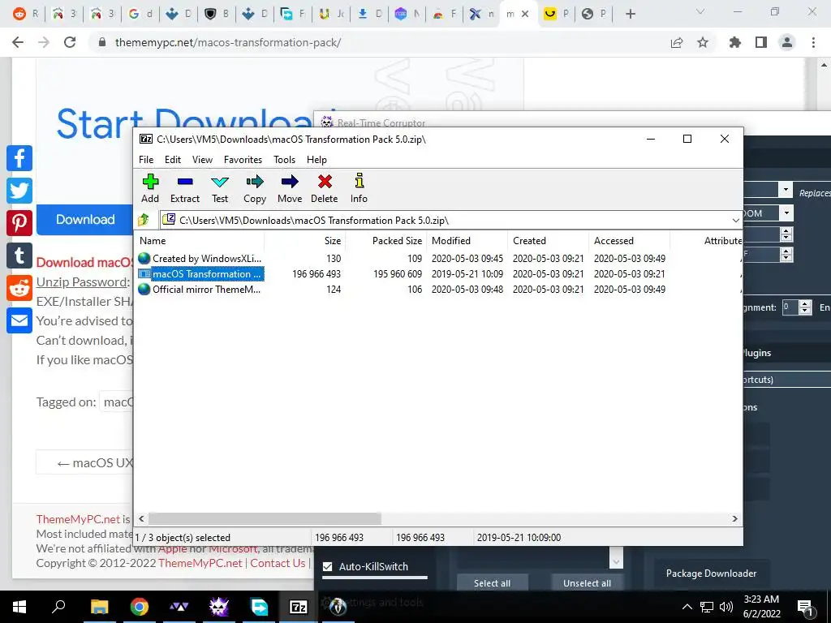831x623 pixels.
Task: Open Windows Start menu
Action: [19, 607]
